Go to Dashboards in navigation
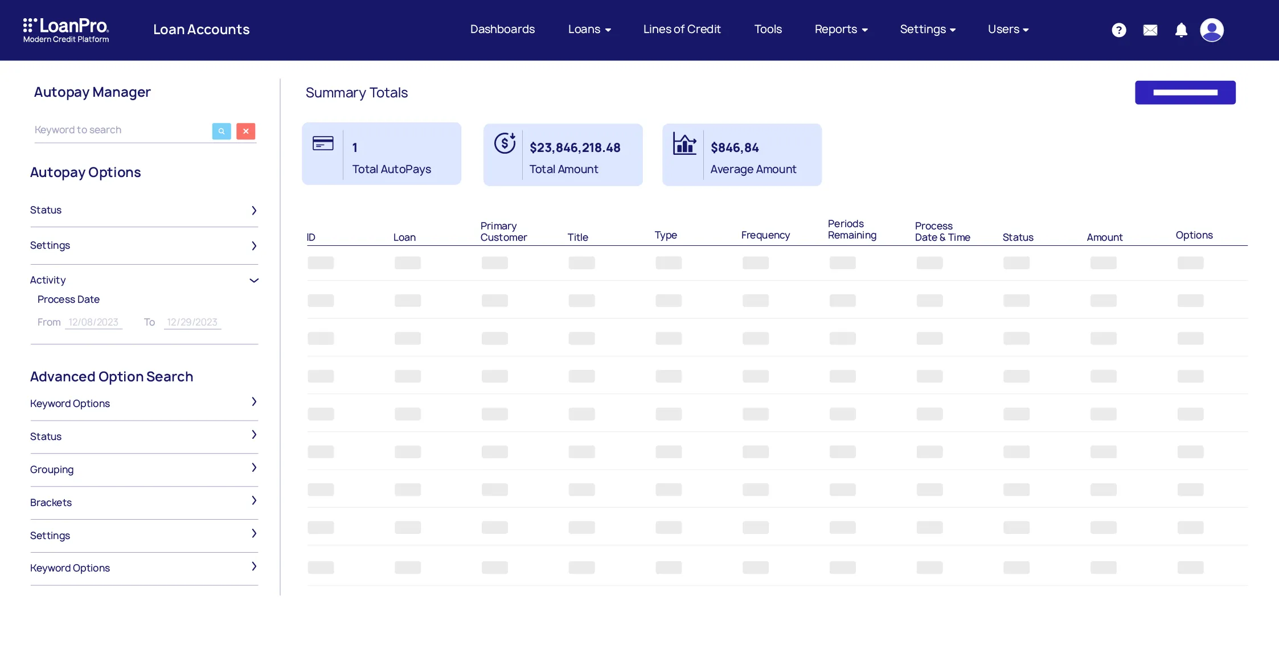1279x650 pixels. [x=502, y=30]
